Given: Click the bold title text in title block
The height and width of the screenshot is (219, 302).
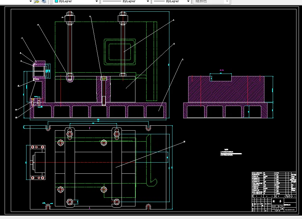Looking at the screenshot, I should click(x=277, y=201).
